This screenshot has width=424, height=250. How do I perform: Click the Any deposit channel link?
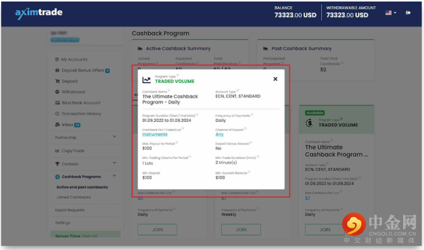pos(219,134)
